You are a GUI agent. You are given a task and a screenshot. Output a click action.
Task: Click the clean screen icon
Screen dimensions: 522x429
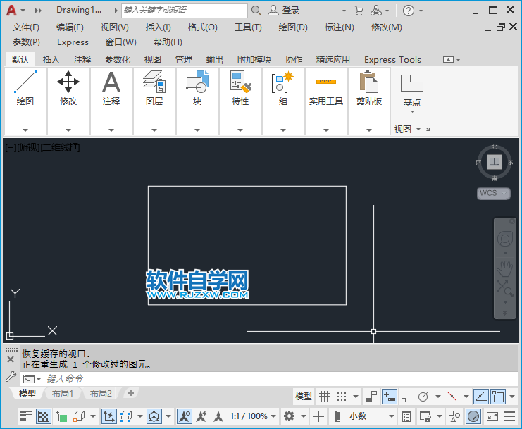tap(492, 416)
